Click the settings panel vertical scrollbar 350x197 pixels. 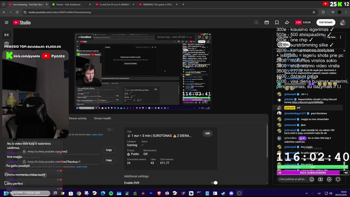(267, 141)
